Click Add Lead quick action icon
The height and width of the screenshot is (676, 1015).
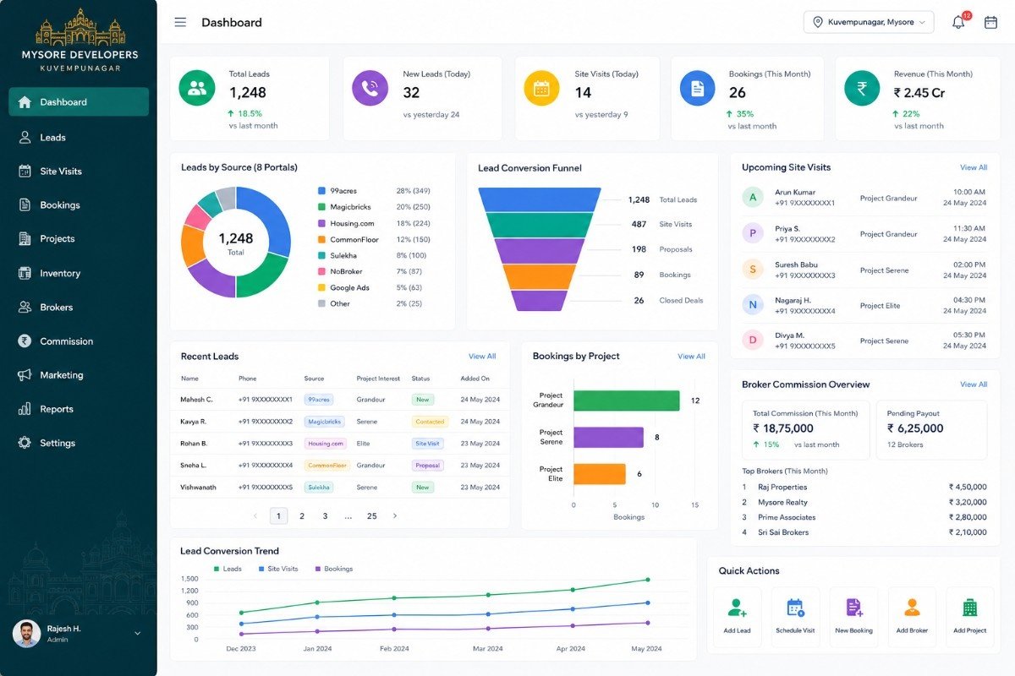pos(738,608)
